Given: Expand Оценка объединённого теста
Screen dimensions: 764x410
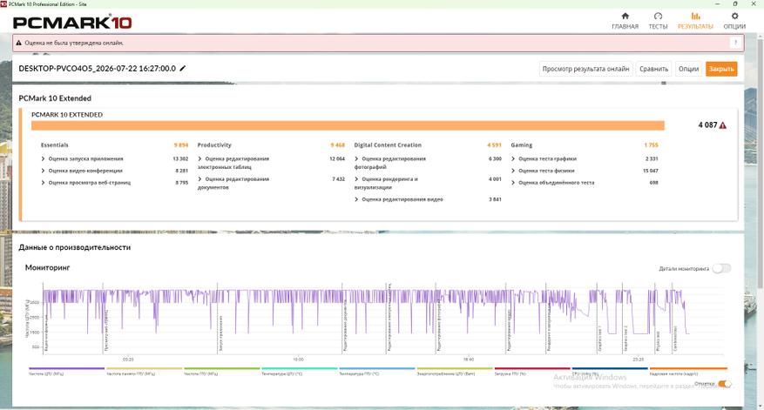Looking at the screenshot, I should coord(513,183).
